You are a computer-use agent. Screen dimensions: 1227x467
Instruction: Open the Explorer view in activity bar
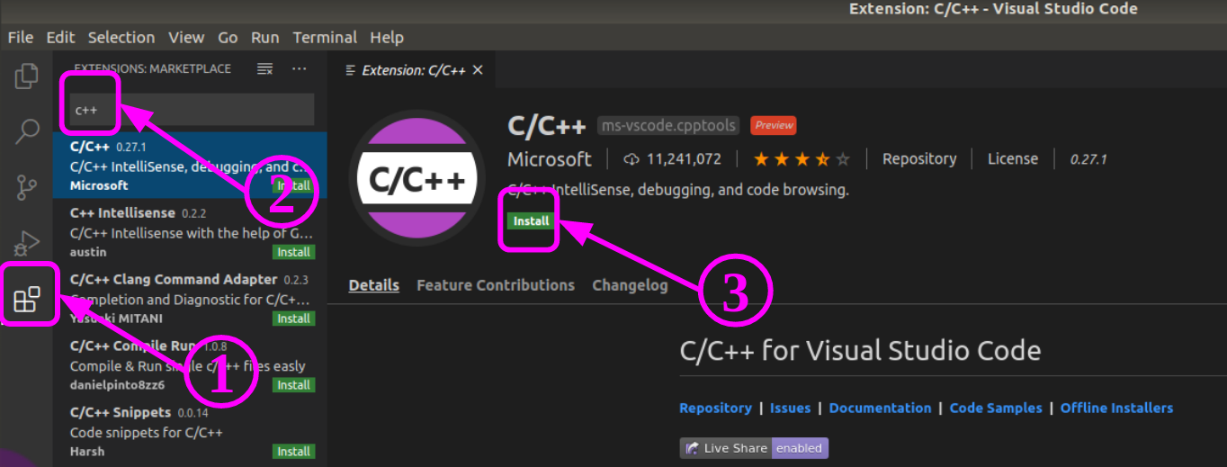click(27, 76)
